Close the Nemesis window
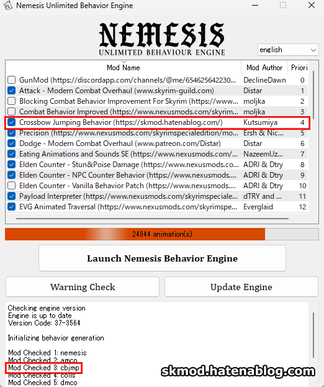Screen dimensions: 324x387 coord(312,5)
